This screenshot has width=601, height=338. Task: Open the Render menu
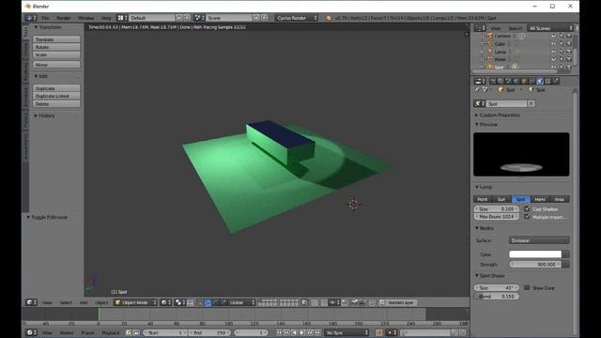tap(64, 18)
